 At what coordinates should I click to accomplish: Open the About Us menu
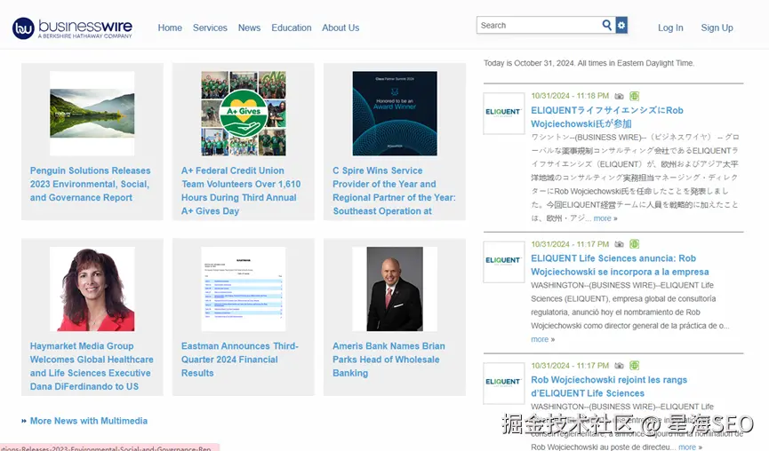coord(340,28)
